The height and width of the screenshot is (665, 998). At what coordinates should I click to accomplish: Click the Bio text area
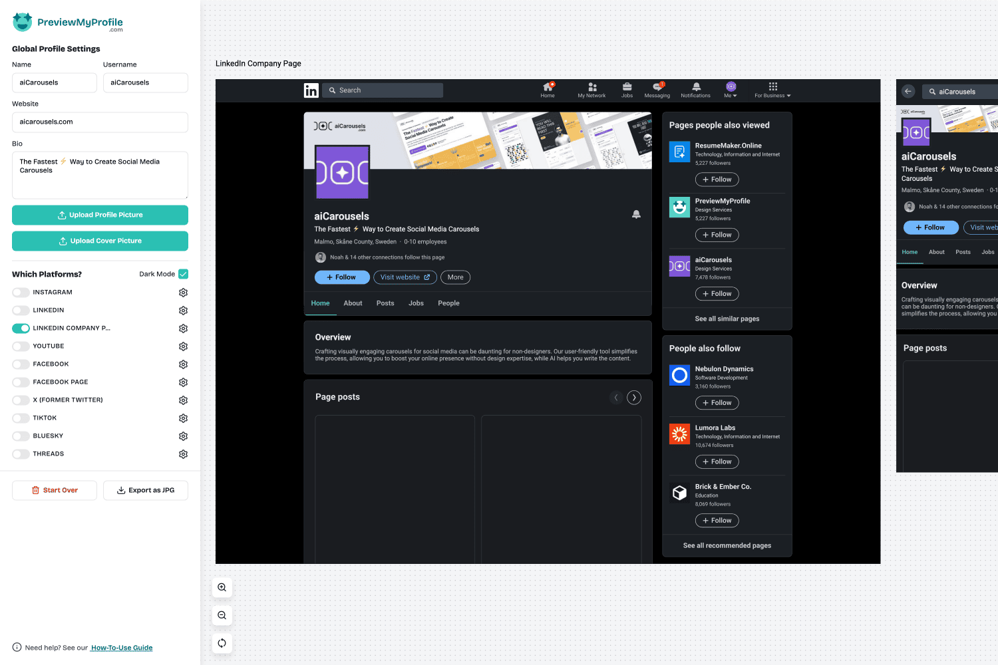[x=100, y=175]
